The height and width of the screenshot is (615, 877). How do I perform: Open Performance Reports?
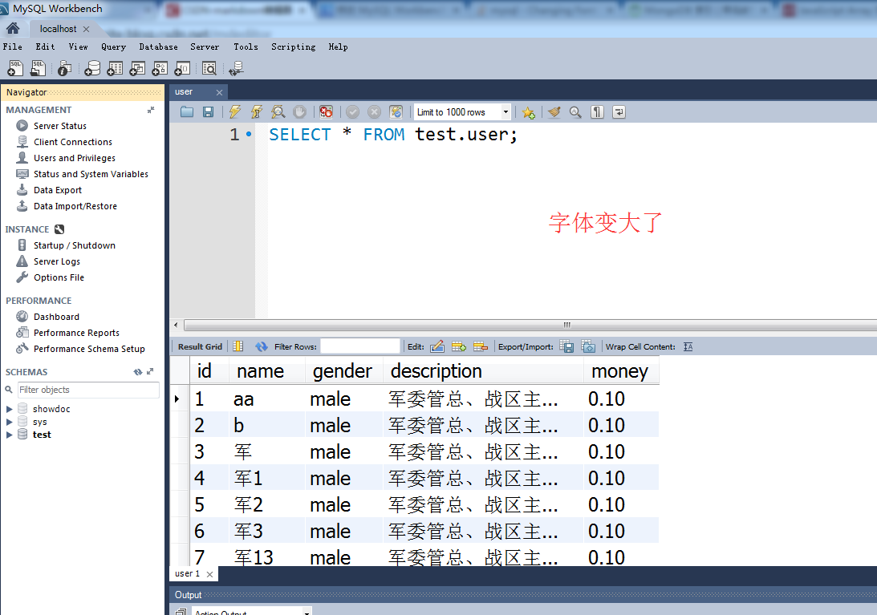point(76,333)
